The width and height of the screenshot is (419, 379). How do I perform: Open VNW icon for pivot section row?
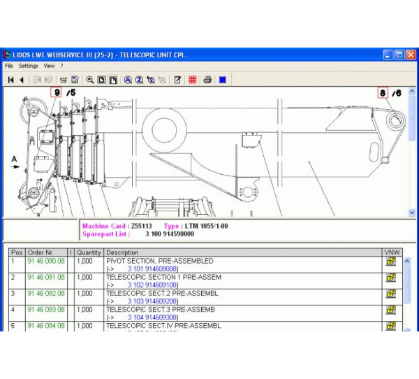coord(391,262)
